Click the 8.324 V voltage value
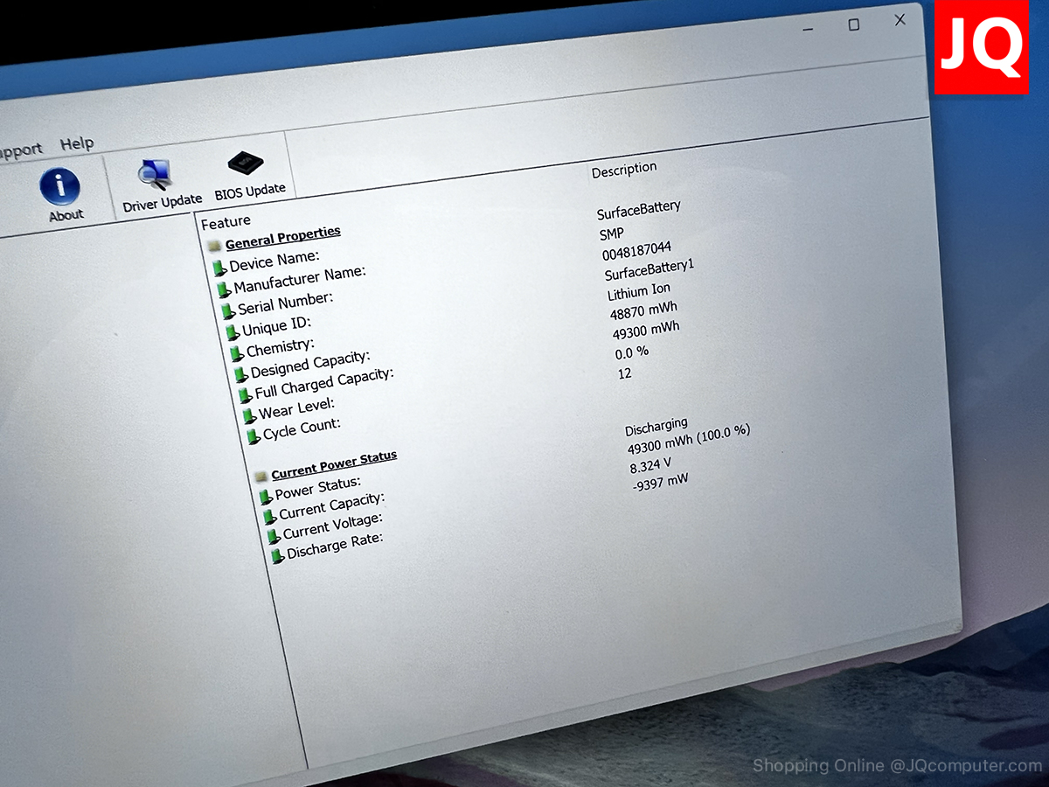Viewport: 1049px width, 787px height. [x=650, y=465]
